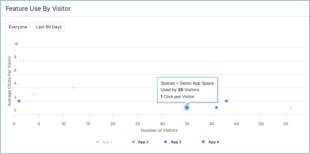Select the blue data point at 1 visitor
310x154 pixels.
[x=19, y=101]
